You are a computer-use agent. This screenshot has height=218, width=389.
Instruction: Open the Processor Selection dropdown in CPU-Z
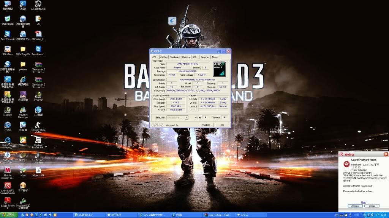tap(177, 118)
